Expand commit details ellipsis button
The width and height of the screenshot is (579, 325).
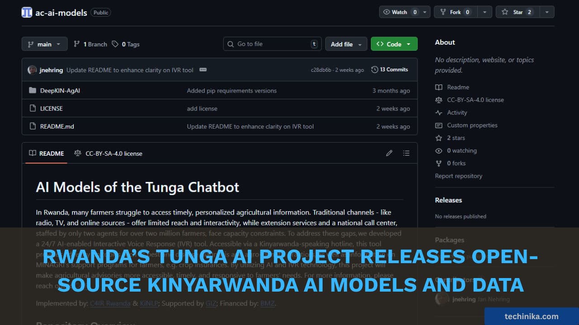(x=203, y=70)
